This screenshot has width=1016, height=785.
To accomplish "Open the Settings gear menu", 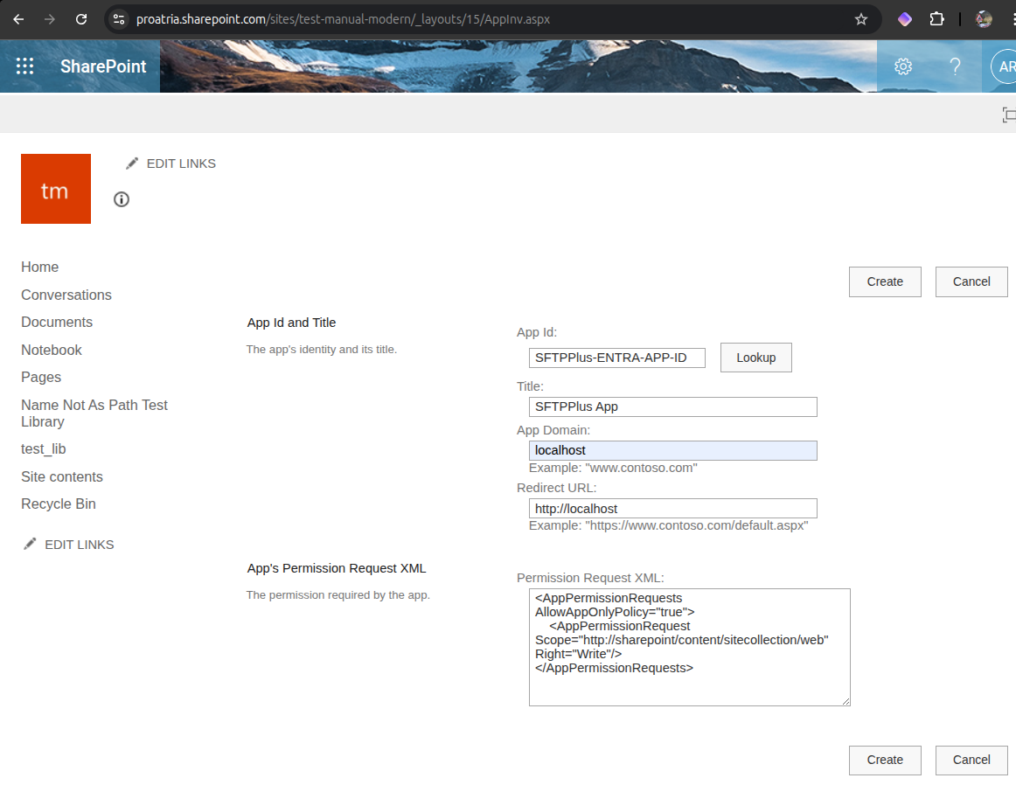I will click(903, 66).
